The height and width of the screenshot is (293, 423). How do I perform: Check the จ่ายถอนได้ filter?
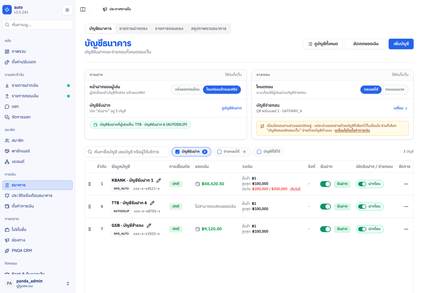[x=219, y=152]
